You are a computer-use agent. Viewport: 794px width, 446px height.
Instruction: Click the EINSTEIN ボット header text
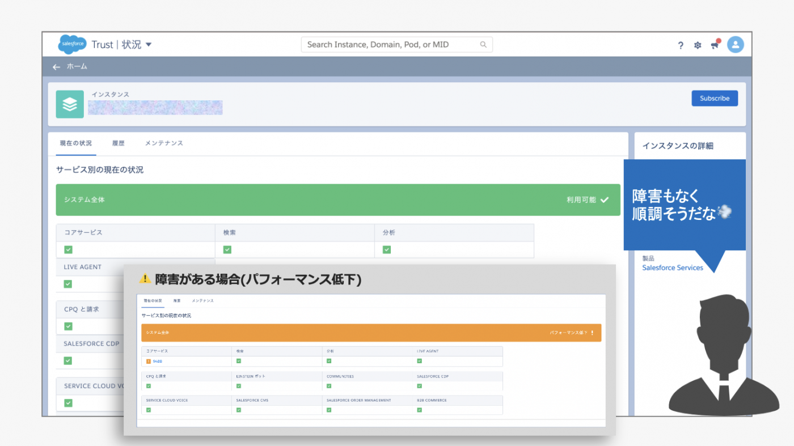[x=251, y=376]
